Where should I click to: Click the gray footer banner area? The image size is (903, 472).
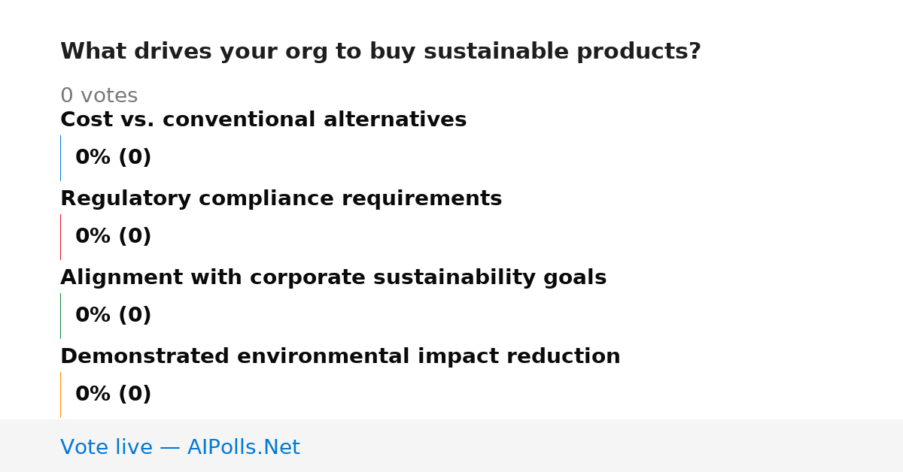(451, 446)
